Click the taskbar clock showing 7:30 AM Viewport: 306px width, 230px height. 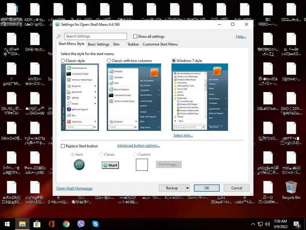[280, 224]
